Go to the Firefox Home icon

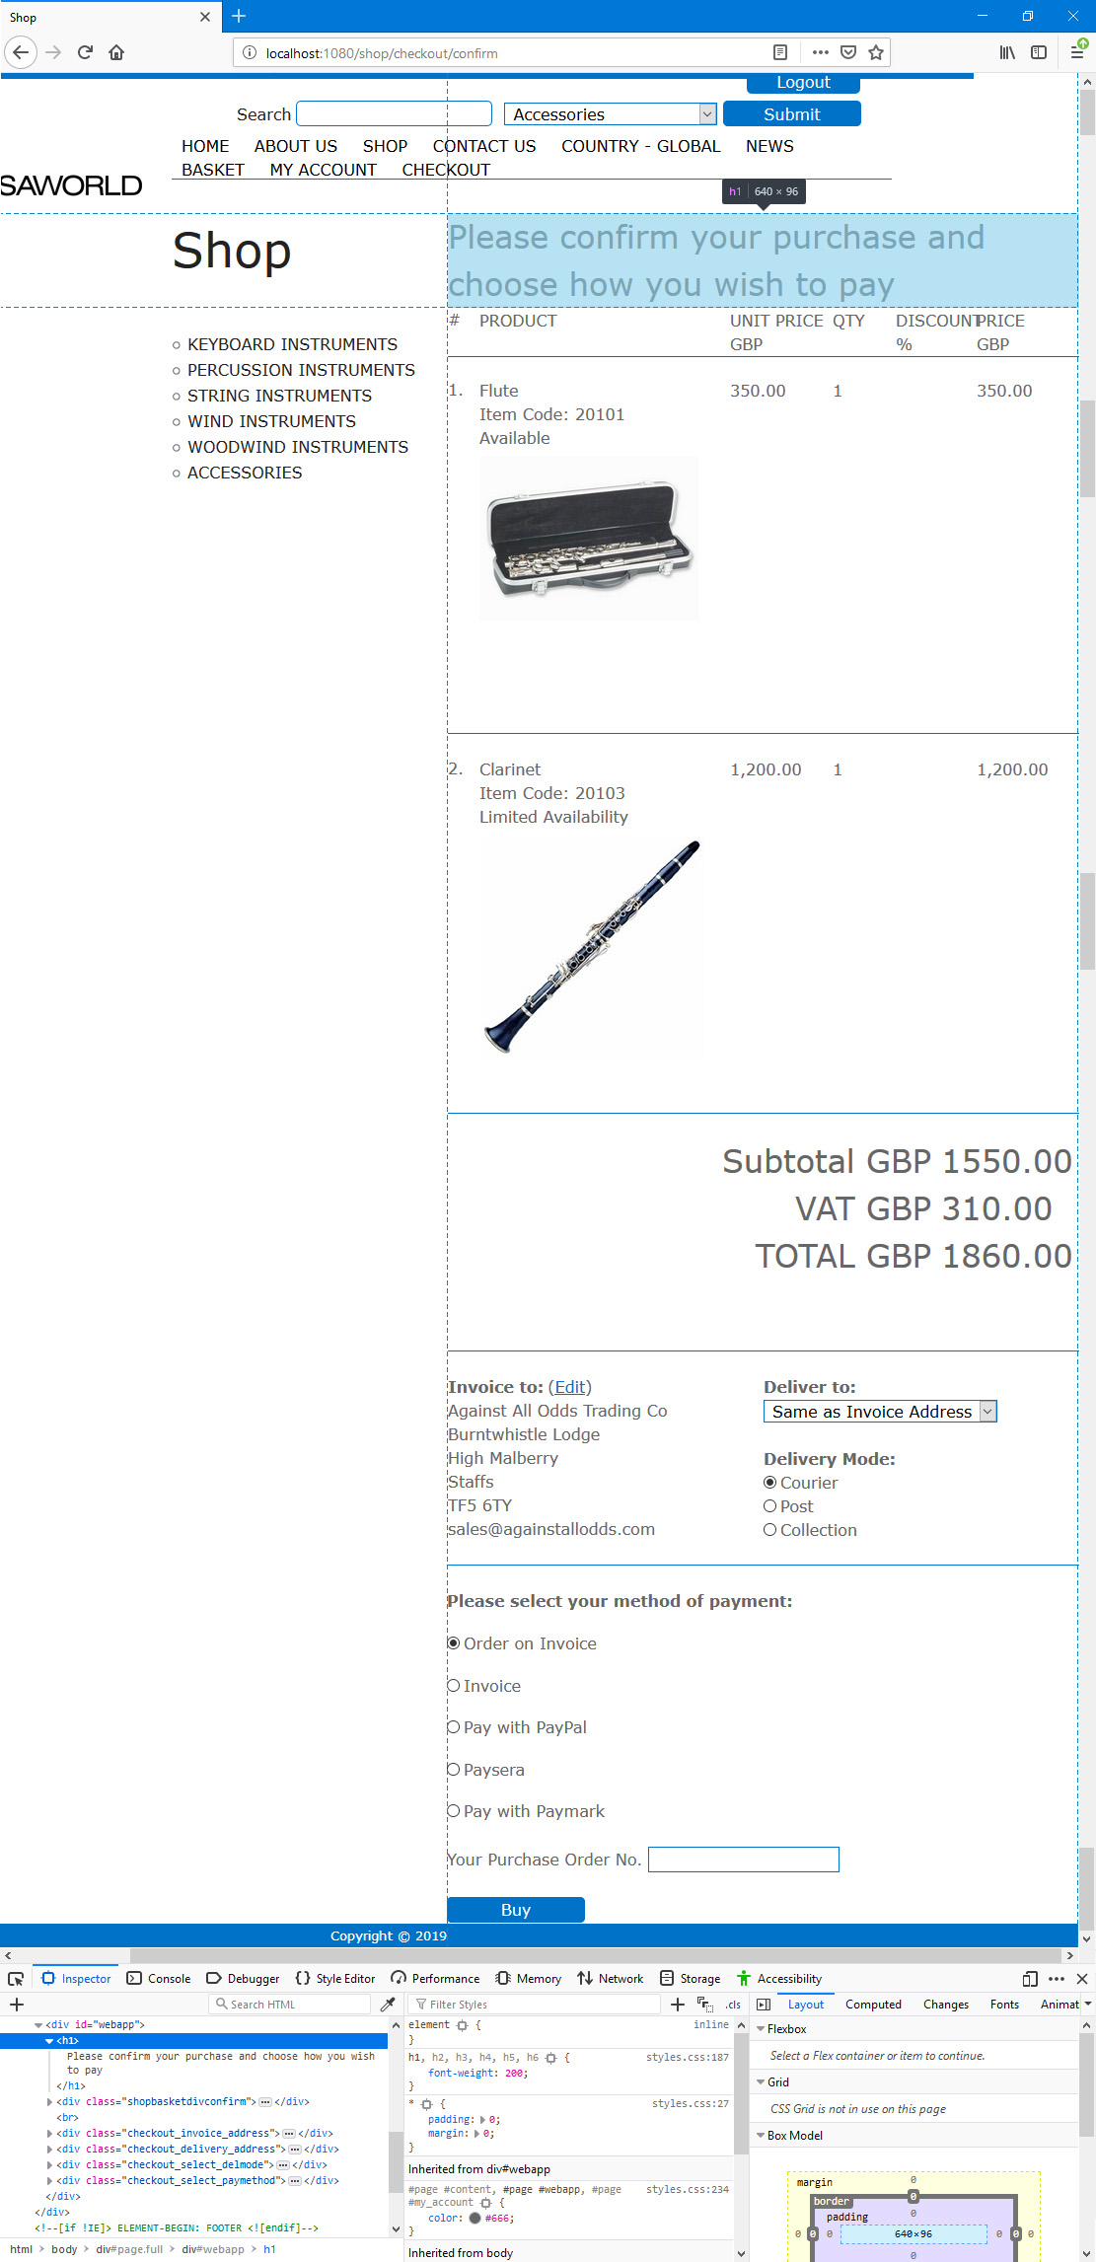116,52
